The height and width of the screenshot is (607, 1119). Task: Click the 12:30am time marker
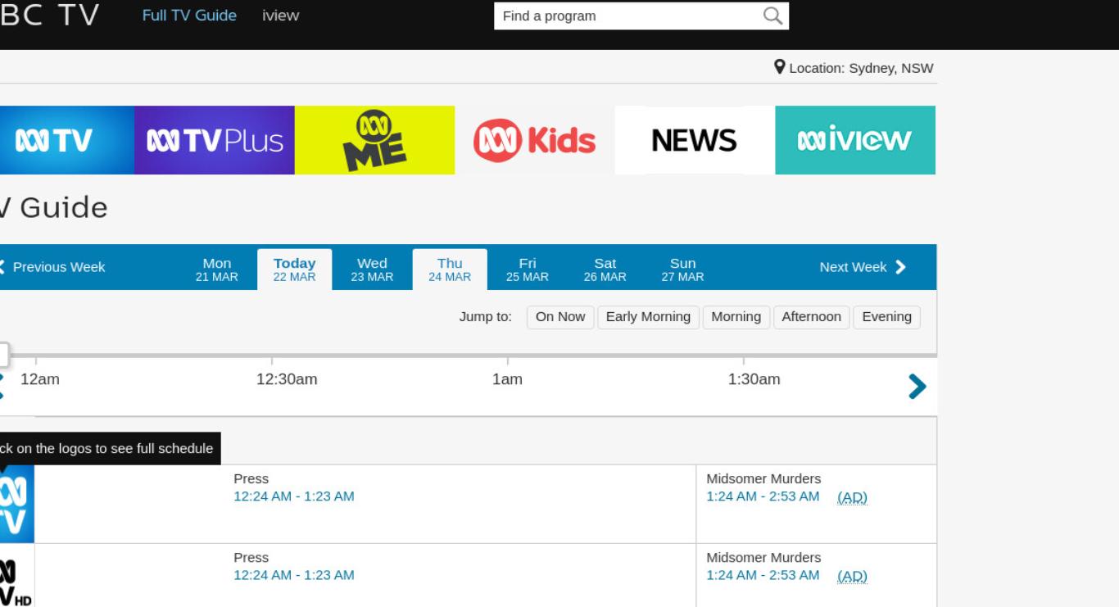point(287,379)
